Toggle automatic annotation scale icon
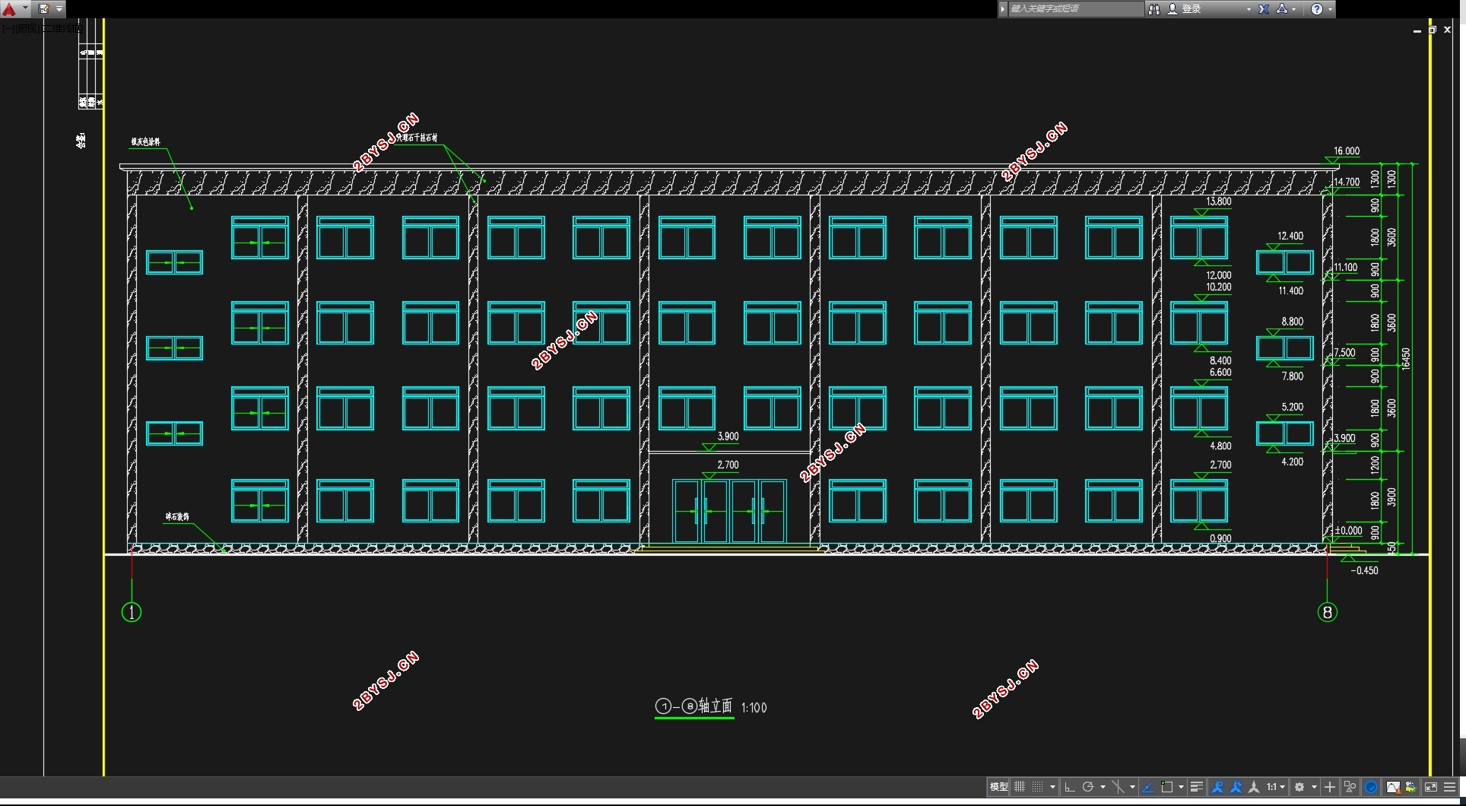1466x806 pixels. tap(1236, 787)
